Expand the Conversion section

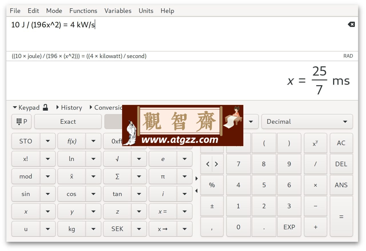coord(106,107)
